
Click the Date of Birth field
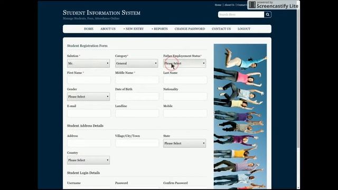tap(137, 96)
